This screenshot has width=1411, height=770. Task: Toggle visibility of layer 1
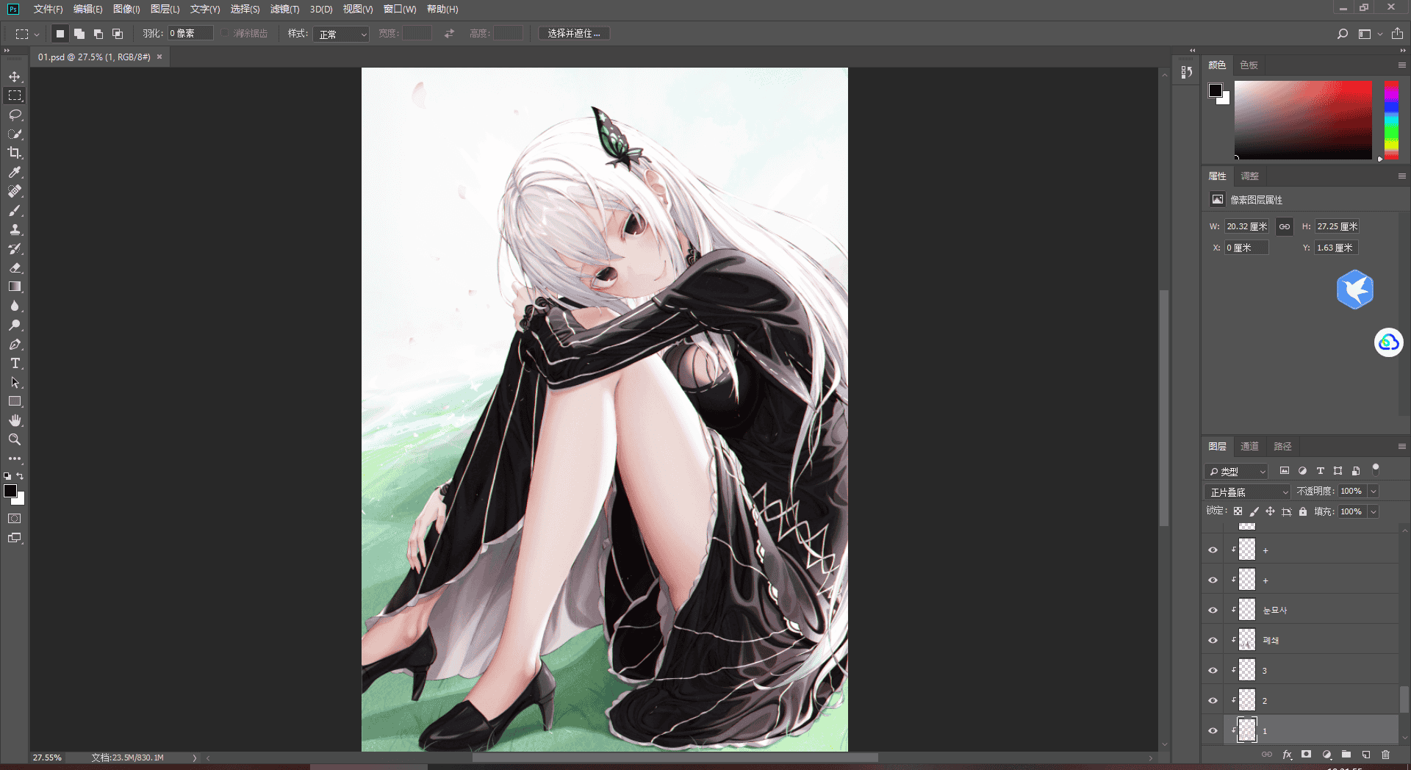(1213, 730)
